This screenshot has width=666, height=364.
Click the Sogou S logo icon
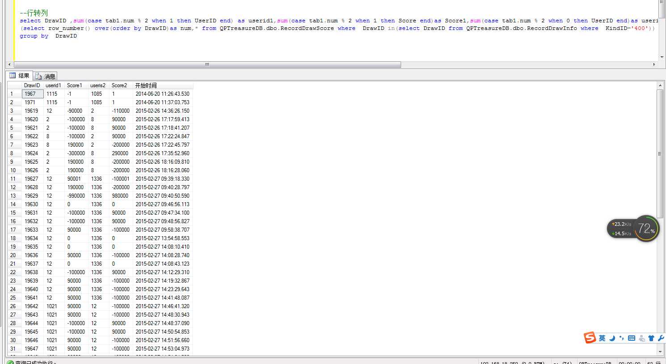tap(590, 338)
